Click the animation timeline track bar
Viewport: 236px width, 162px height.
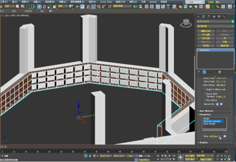coord(98,151)
